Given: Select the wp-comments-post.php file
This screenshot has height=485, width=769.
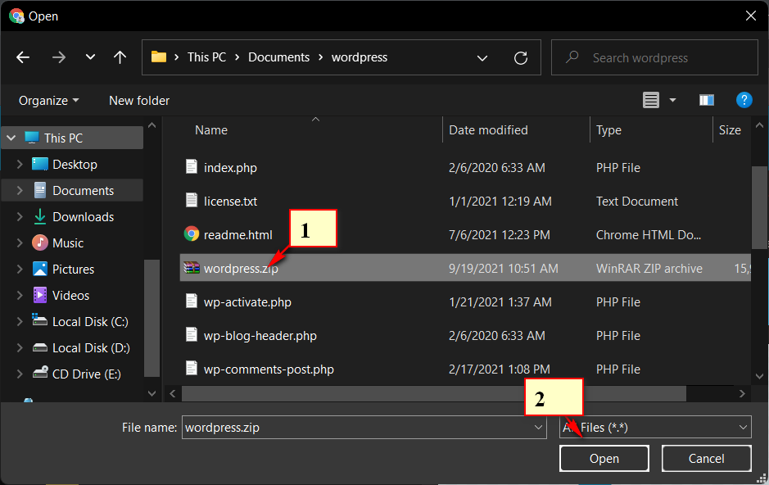Looking at the screenshot, I should tap(269, 369).
